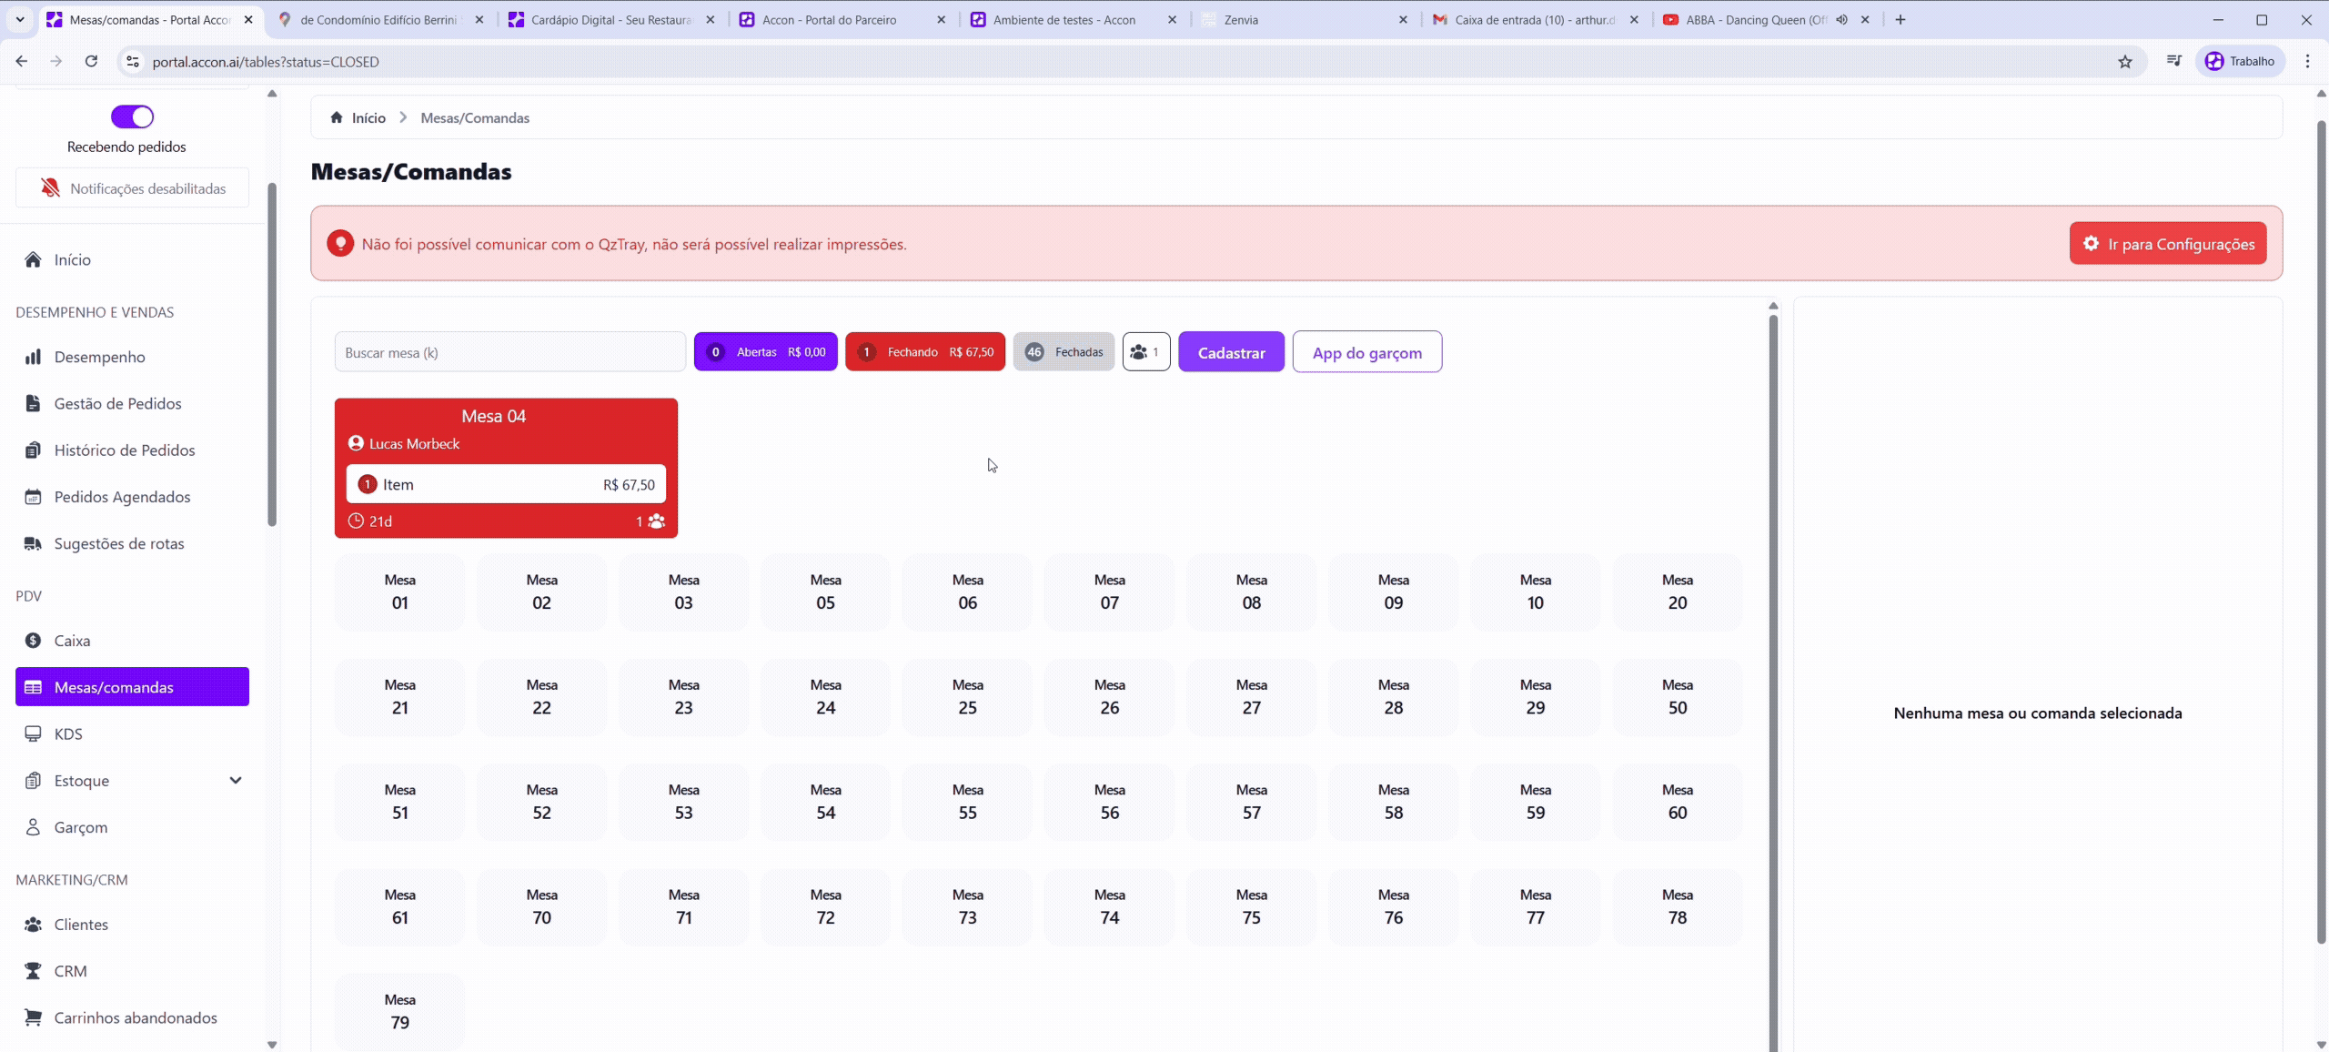Image resolution: width=2329 pixels, height=1052 pixels.
Task: Toggle the Recebendo pedidos switch
Action: 133,116
